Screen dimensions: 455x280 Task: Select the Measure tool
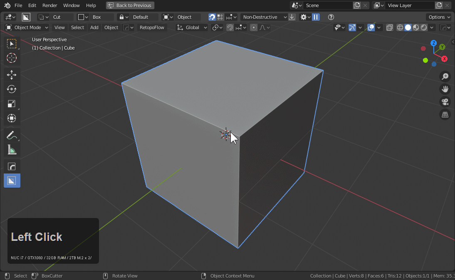[x=12, y=150]
